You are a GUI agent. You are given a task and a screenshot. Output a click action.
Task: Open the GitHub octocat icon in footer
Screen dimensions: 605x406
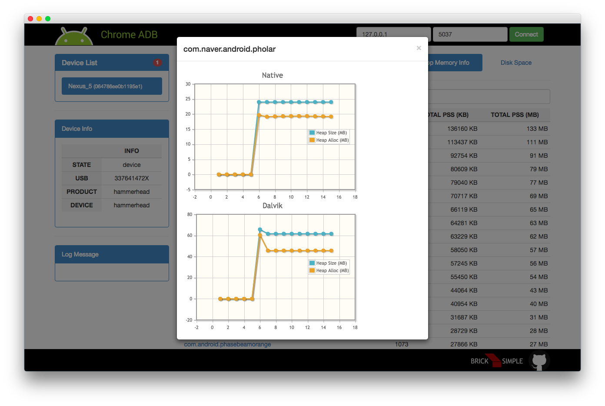click(539, 361)
